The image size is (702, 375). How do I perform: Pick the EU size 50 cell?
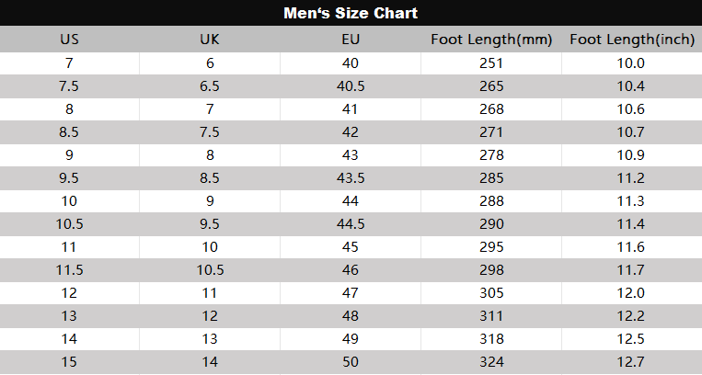click(351, 362)
